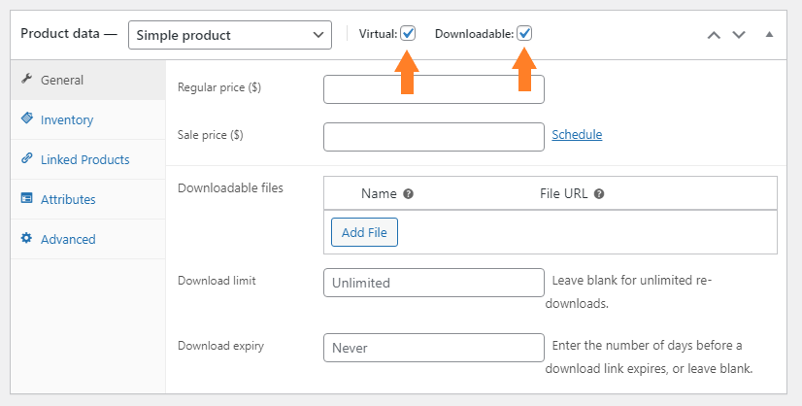The height and width of the screenshot is (406, 802).
Task: Click the Add File button
Action: click(x=364, y=232)
